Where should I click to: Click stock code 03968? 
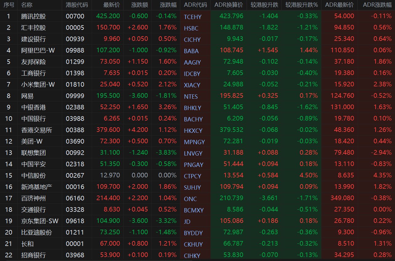(75, 255)
